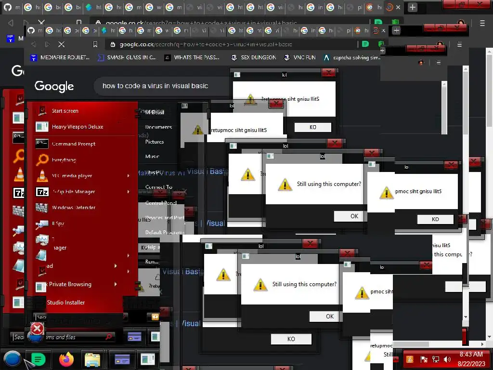This screenshot has width=493, height=370.
Task: Open Connect To in Start menu right column
Action: click(x=159, y=187)
